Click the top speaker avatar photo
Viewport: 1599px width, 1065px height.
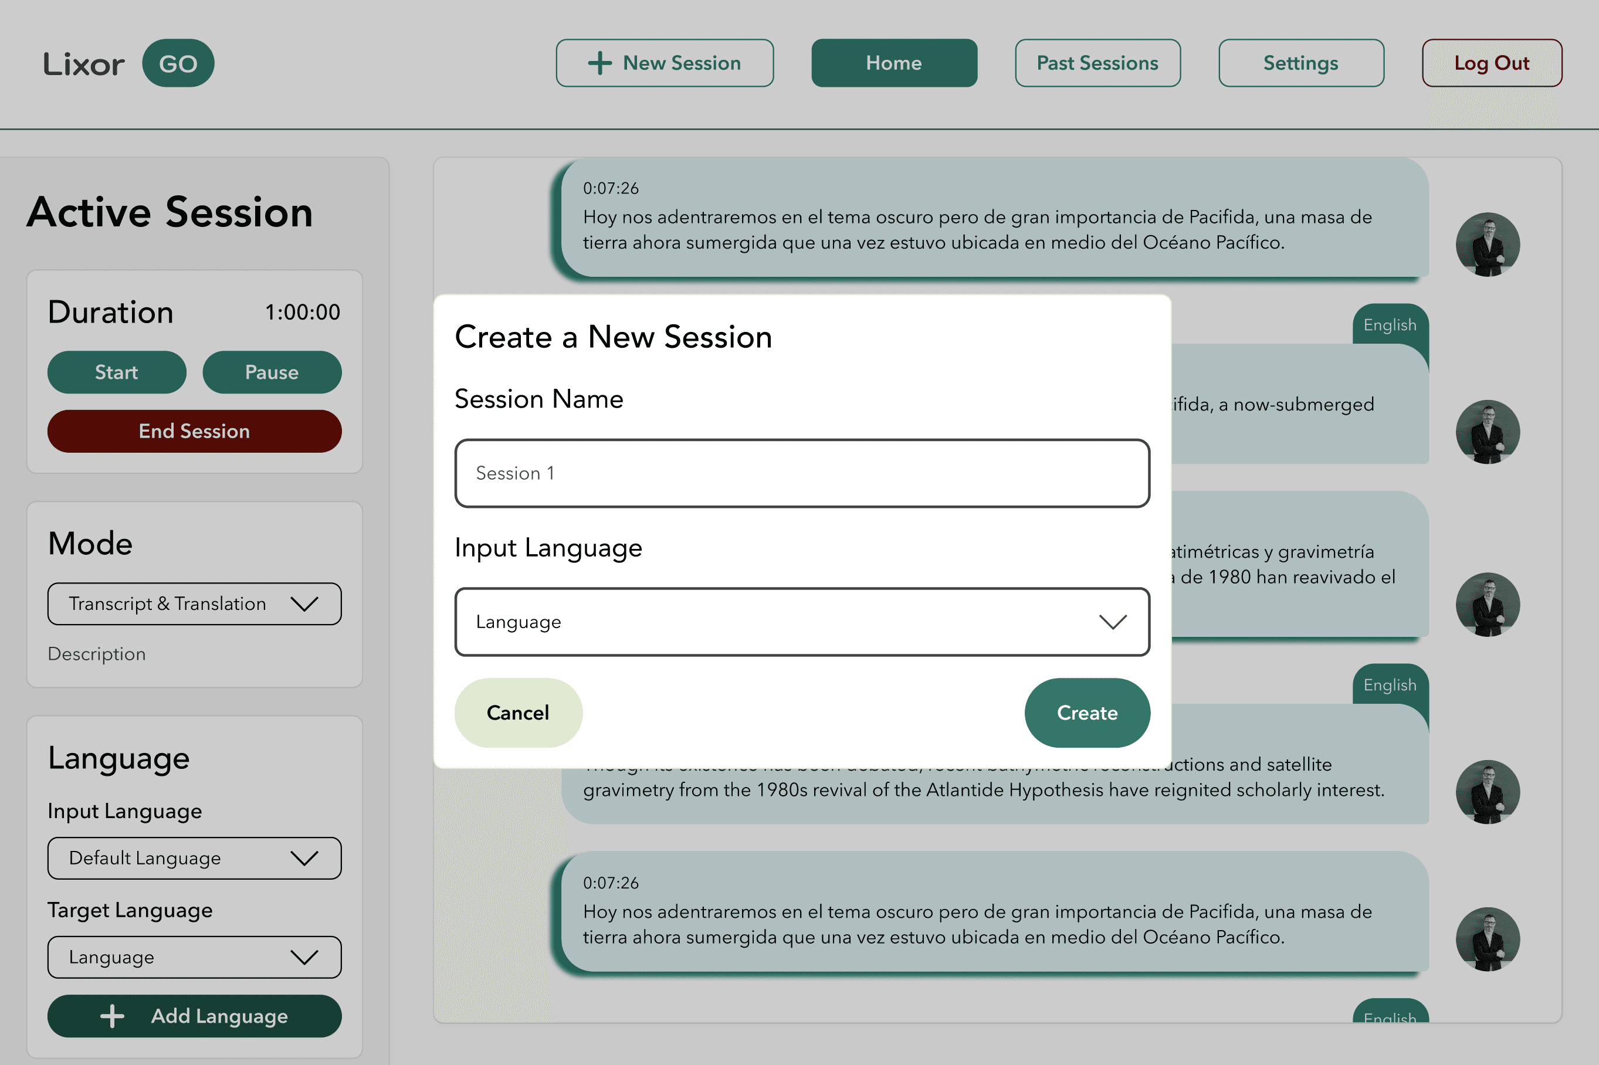1488,245
